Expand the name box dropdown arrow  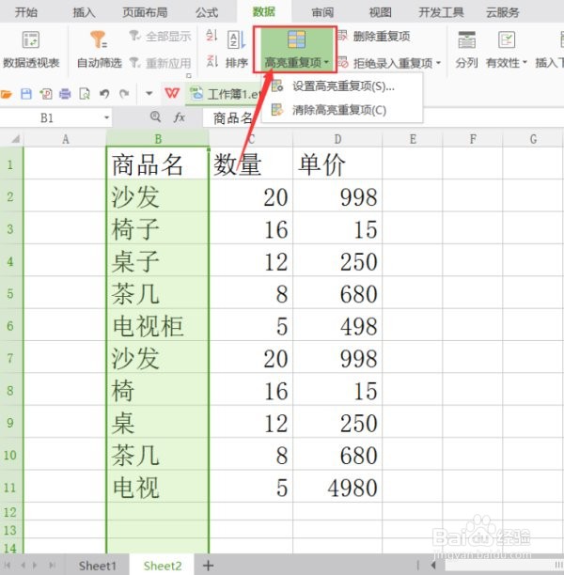(x=107, y=117)
